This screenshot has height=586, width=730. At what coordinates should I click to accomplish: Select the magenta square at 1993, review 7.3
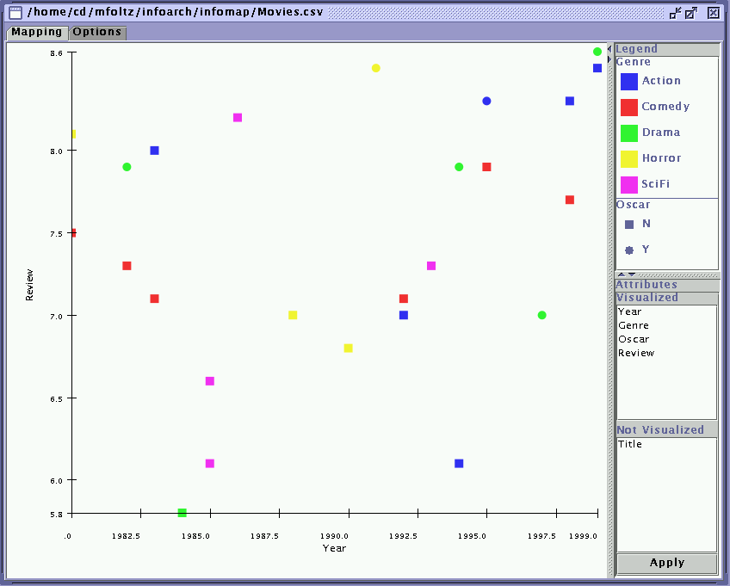(x=431, y=266)
